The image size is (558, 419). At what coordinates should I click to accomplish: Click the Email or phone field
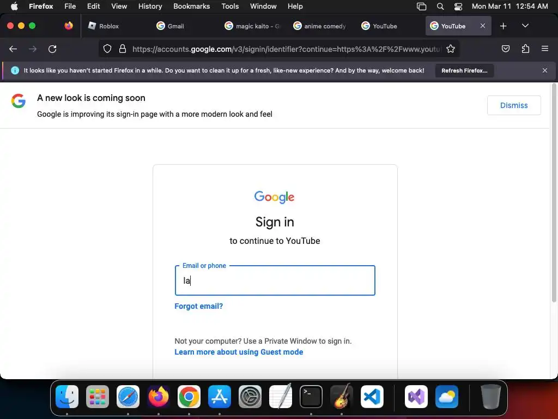[x=275, y=280]
